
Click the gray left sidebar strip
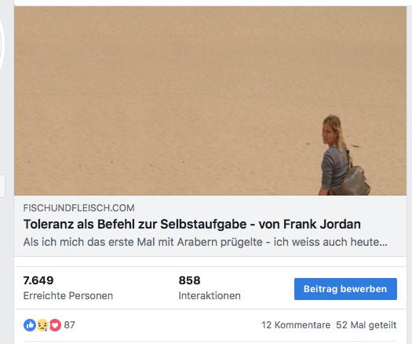(x=7, y=172)
